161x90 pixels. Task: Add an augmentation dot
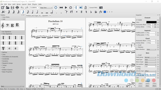point(56,13)
